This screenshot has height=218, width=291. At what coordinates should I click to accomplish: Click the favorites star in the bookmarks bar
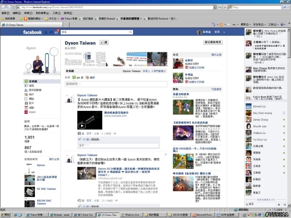(x=3, y=19)
